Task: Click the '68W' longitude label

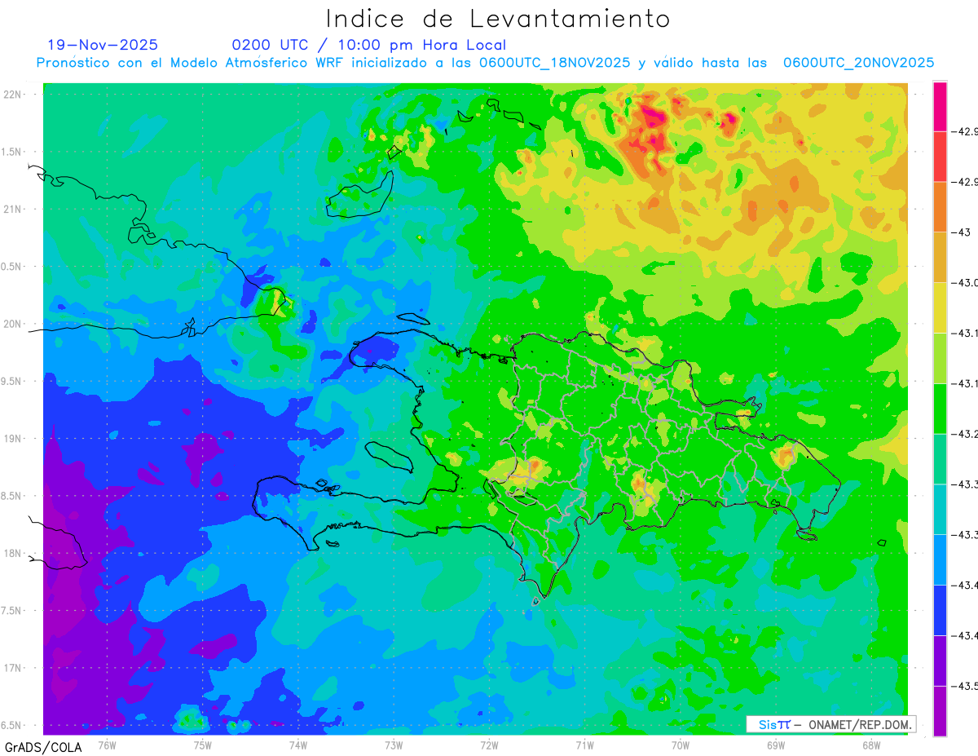Action: [x=871, y=745]
